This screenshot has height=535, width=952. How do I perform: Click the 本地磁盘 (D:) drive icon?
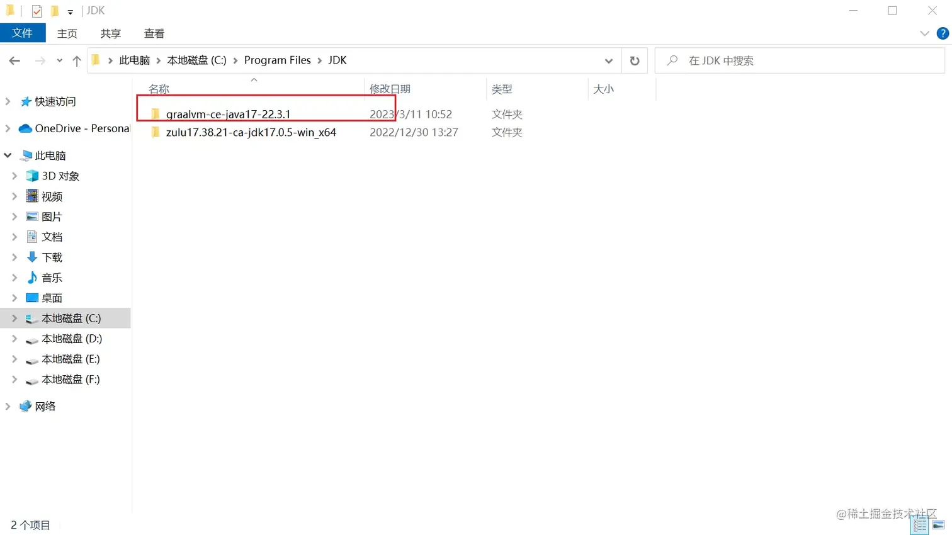tap(32, 339)
